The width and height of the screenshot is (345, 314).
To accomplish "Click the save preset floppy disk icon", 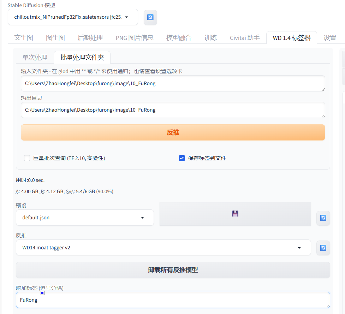I will tap(235, 214).
